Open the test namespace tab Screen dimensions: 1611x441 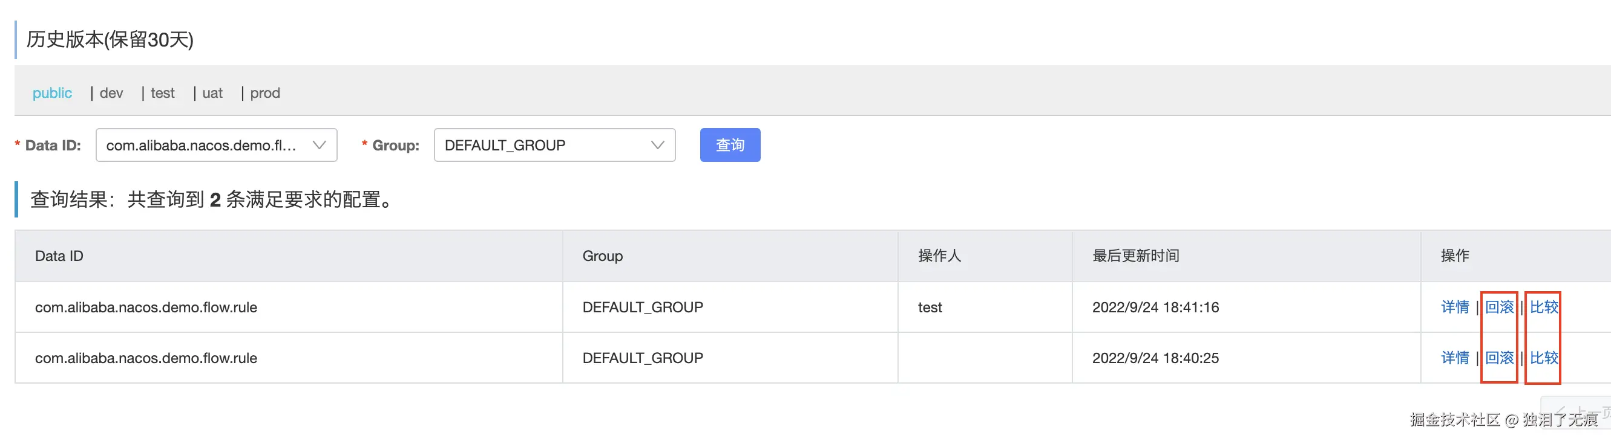pyautogui.click(x=163, y=93)
